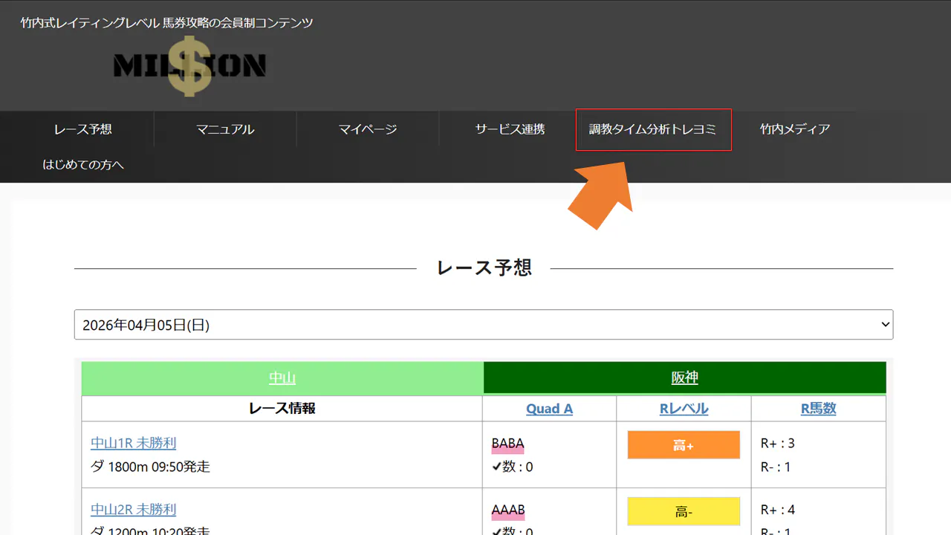The height and width of the screenshot is (535, 951).
Task: Open the はじめての方へ page
Action: tap(82, 165)
